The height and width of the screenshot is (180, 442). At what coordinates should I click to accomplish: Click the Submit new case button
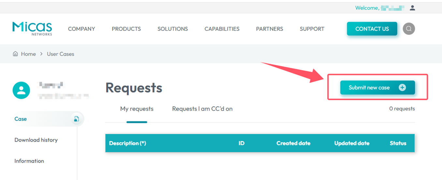click(x=378, y=87)
